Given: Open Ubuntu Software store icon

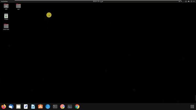Looking at the screenshot, I should click(x=40, y=107).
